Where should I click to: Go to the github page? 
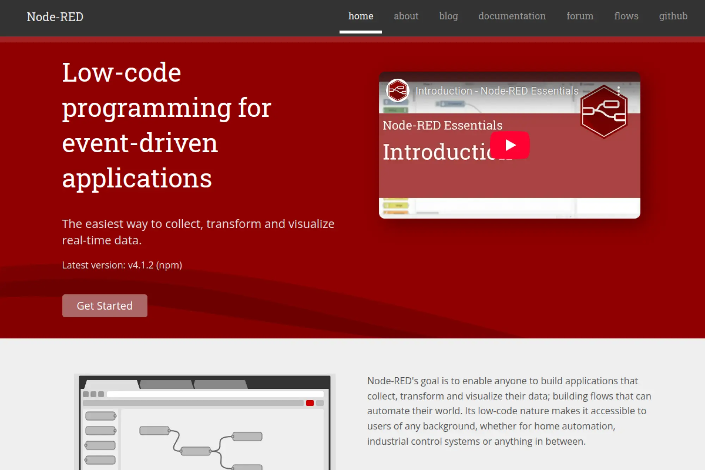coord(673,16)
